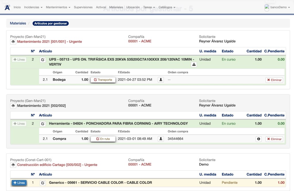The image size is (294, 191).
Task: Click the Materiales breadcrumb link
Action: 18,23
